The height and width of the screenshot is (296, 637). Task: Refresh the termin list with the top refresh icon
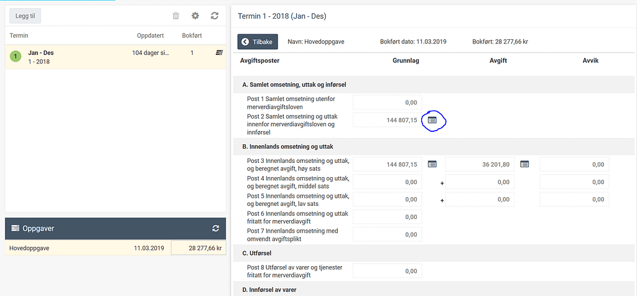pos(215,16)
